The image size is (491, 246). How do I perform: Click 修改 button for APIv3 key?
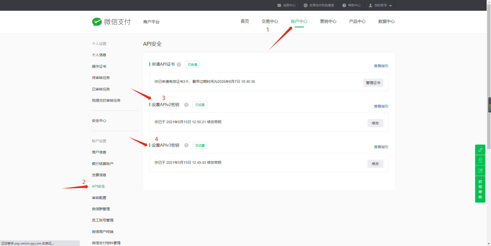tap(375, 164)
